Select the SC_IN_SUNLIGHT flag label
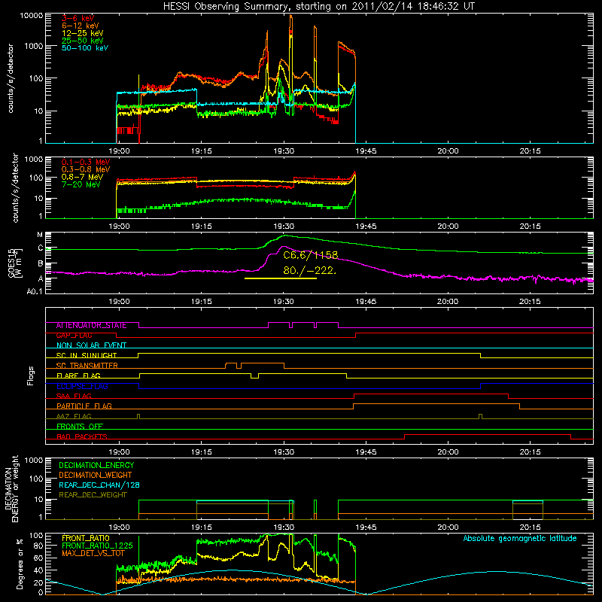The height and width of the screenshot is (602, 602). click(x=87, y=355)
